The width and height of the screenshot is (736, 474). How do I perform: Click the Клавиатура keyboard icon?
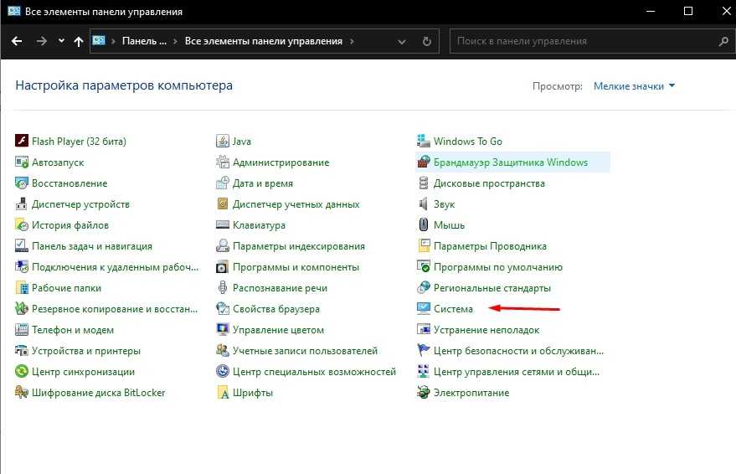tap(223, 225)
